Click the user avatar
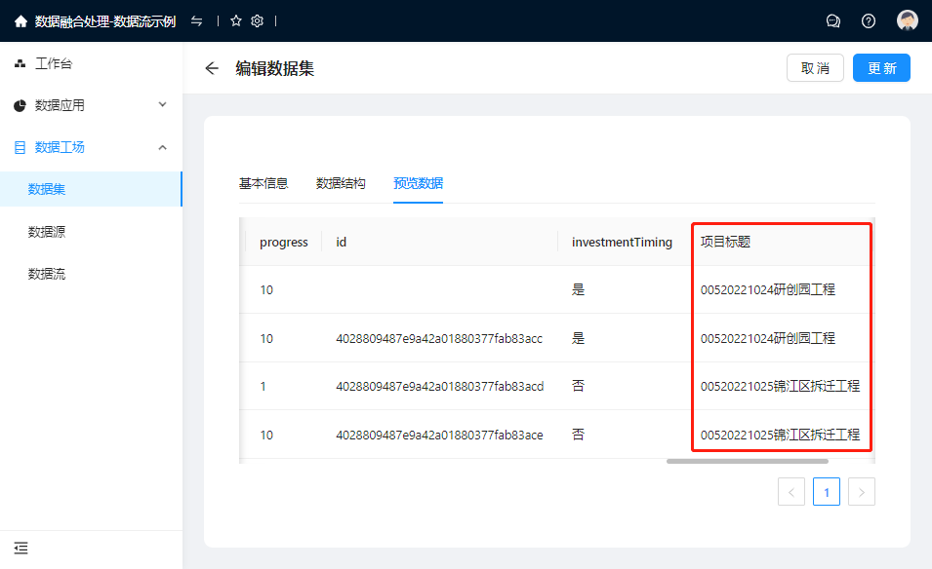This screenshot has height=569, width=932. point(908,21)
